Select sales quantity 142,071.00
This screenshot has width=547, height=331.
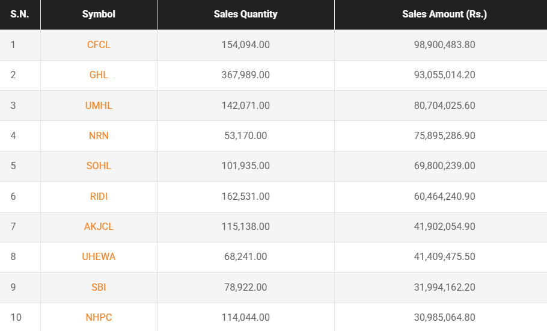tap(246, 105)
